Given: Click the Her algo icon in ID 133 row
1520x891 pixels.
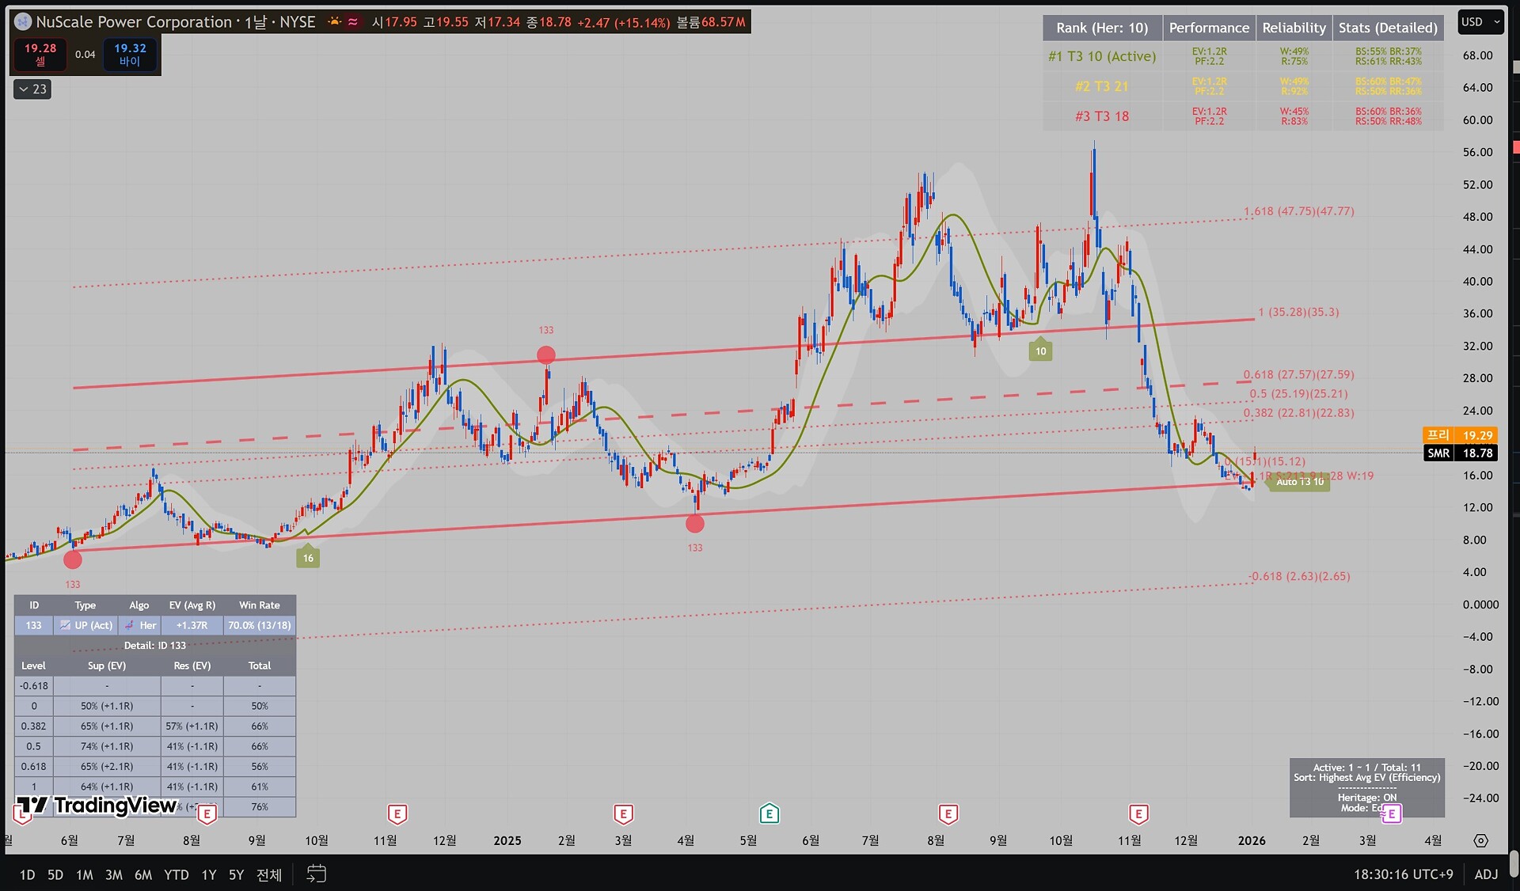Looking at the screenshot, I should (129, 625).
